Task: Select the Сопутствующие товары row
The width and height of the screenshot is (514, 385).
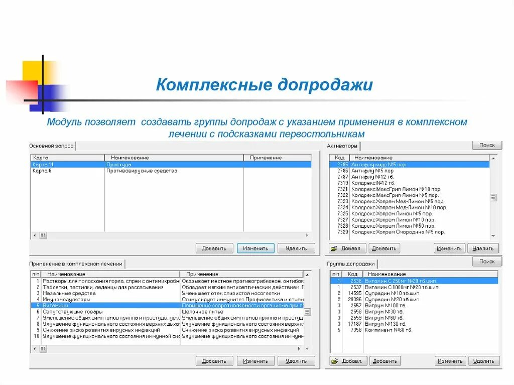Action: tap(74, 311)
